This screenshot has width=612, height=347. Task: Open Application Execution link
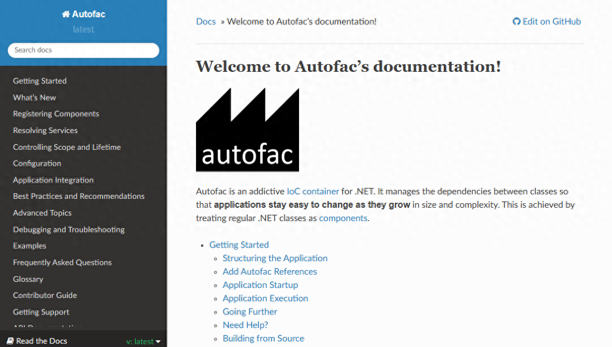pyautogui.click(x=266, y=298)
